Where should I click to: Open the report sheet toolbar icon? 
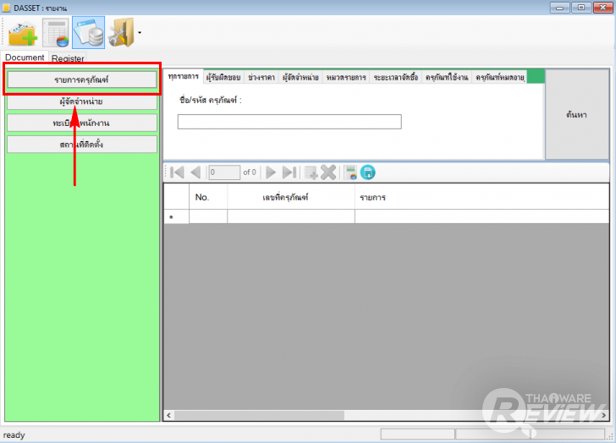[55, 33]
